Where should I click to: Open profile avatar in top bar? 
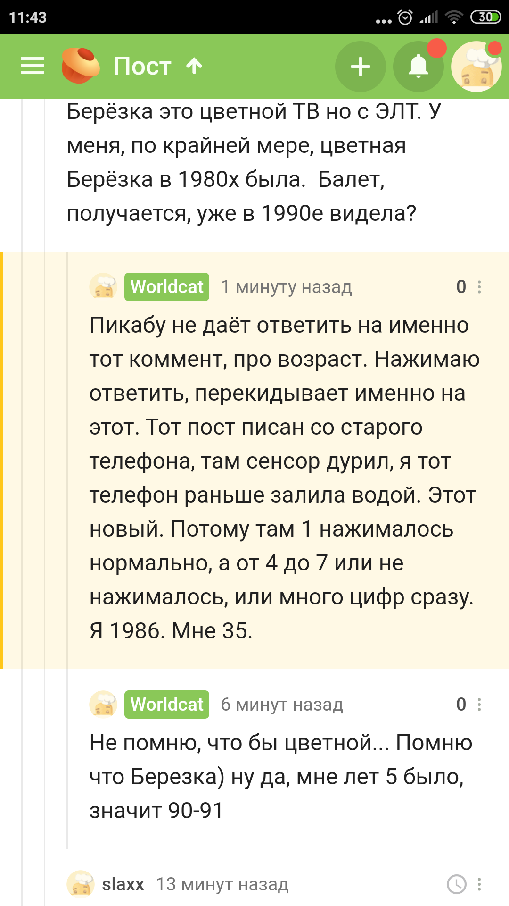coord(476,67)
